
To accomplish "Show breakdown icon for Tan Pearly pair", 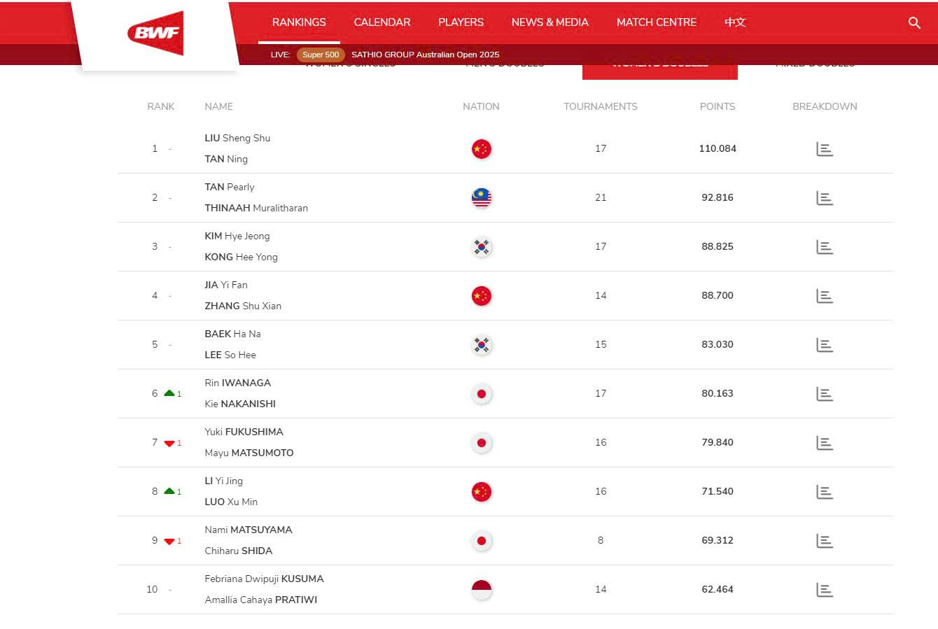I will click(825, 198).
